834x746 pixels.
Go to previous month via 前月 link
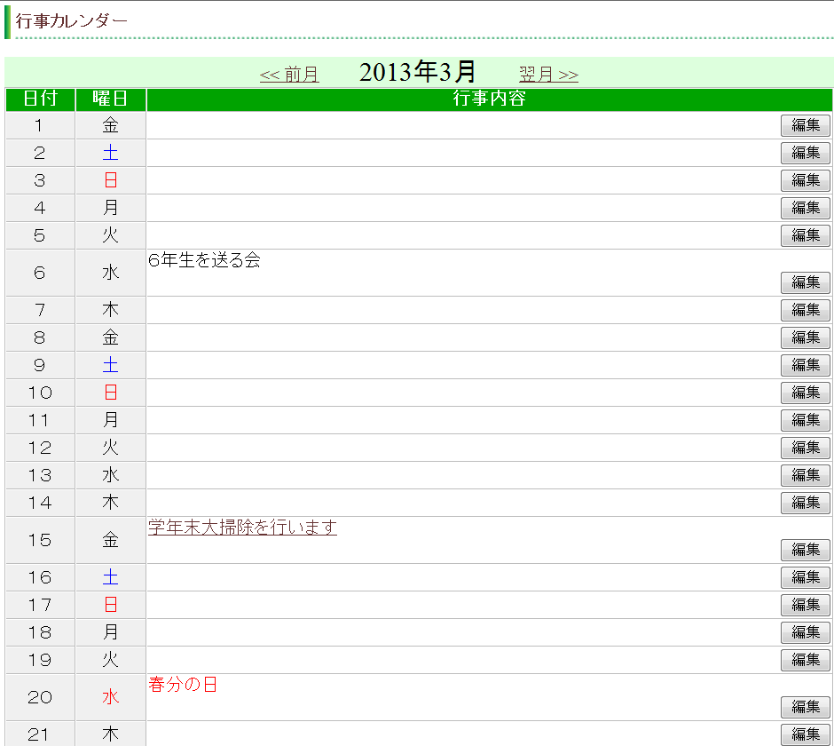pos(289,74)
